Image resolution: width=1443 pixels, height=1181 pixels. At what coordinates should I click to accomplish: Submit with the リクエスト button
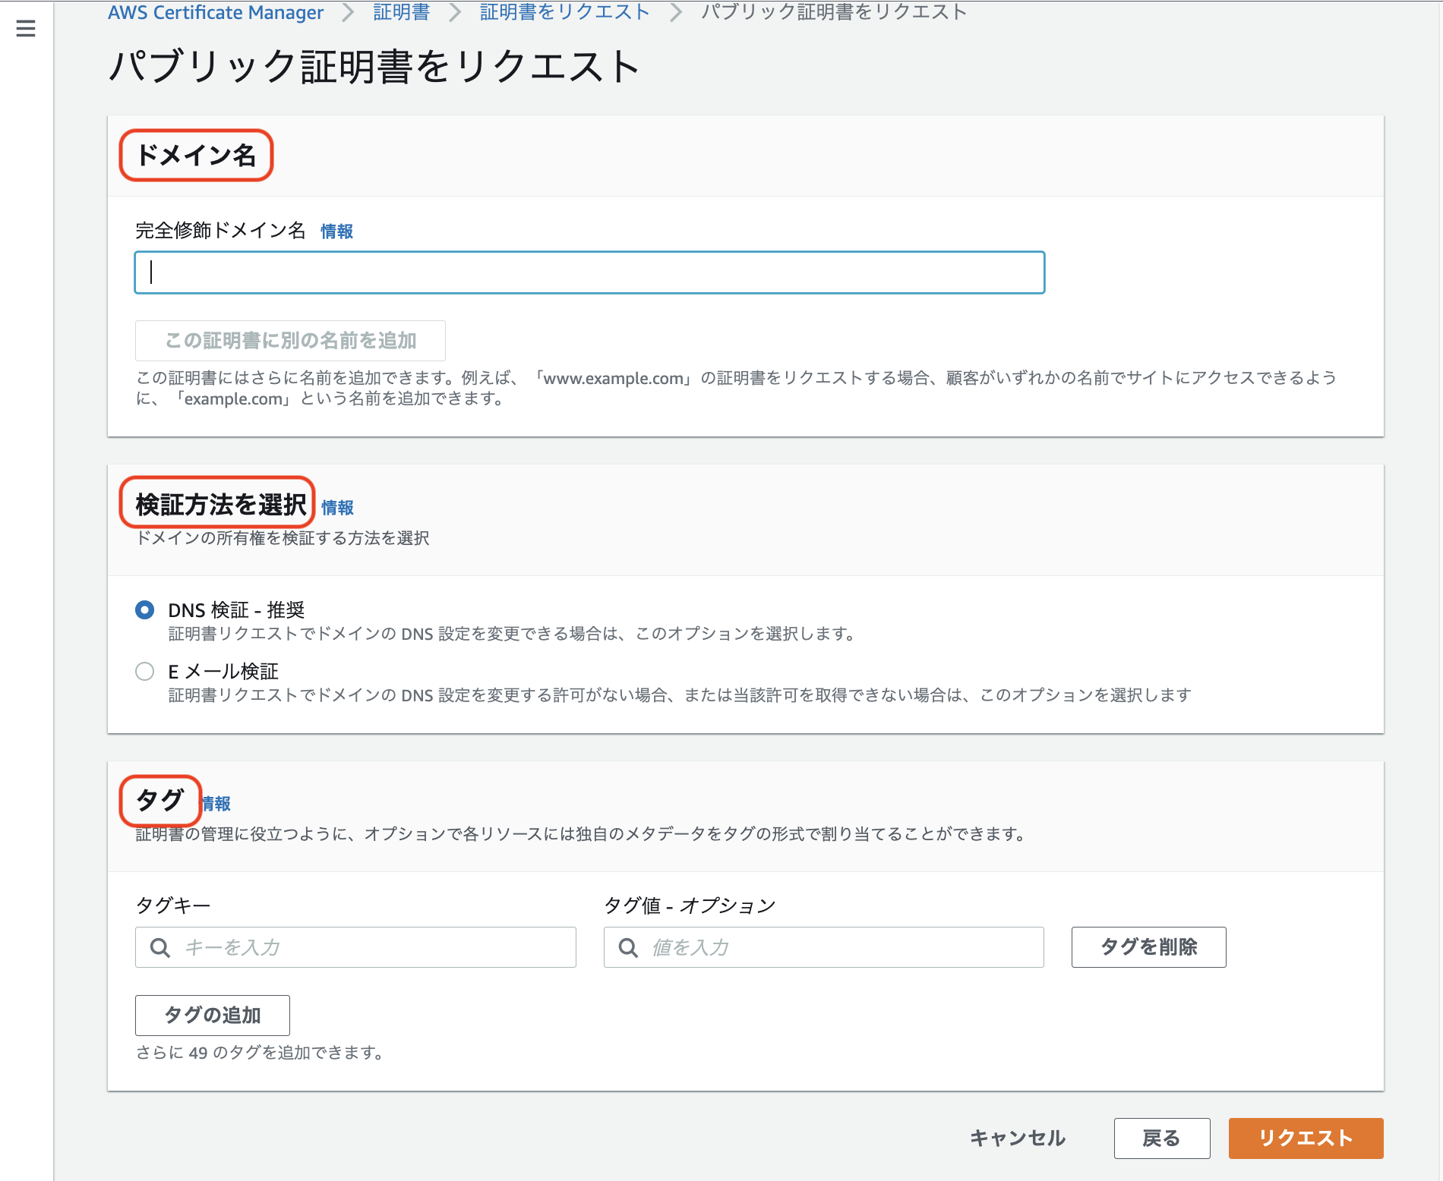(x=1306, y=1138)
